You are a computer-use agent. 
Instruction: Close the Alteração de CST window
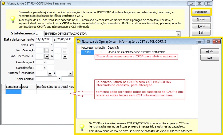point(208,3)
